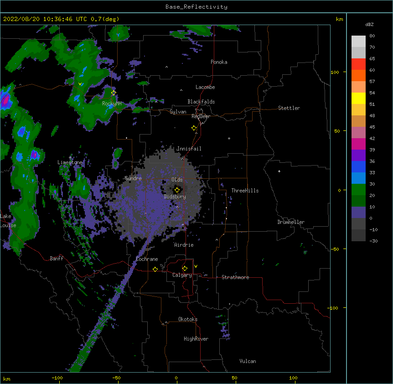Click the Calgary city label
The width and height of the screenshot is (393, 384).
tap(182, 275)
